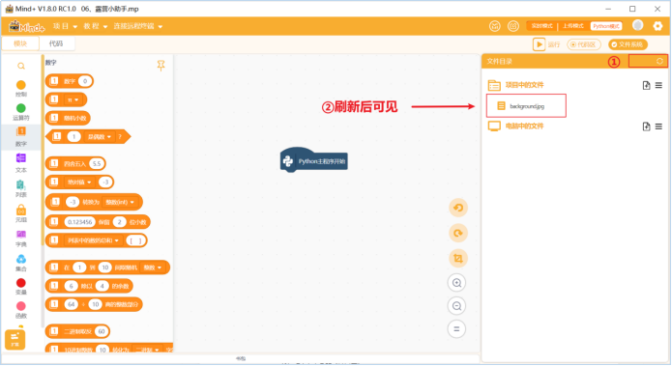The width and height of the screenshot is (672, 366).
Task: Switch to 上传模式 (upload mode)
Action: click(573, 26)
